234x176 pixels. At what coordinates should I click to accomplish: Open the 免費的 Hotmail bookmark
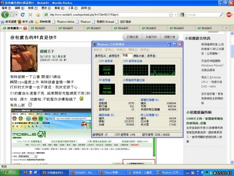103,22
